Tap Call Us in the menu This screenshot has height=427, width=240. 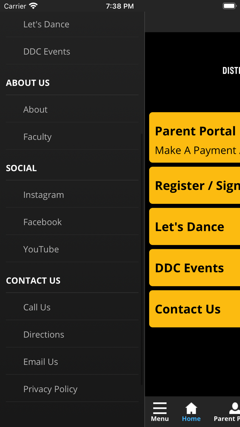tap(37, 307)
